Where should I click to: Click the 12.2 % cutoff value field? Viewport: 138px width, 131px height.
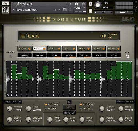[x=69, y=55]
